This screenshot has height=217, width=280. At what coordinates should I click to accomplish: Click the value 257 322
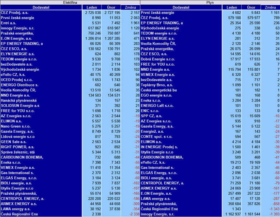254,194
